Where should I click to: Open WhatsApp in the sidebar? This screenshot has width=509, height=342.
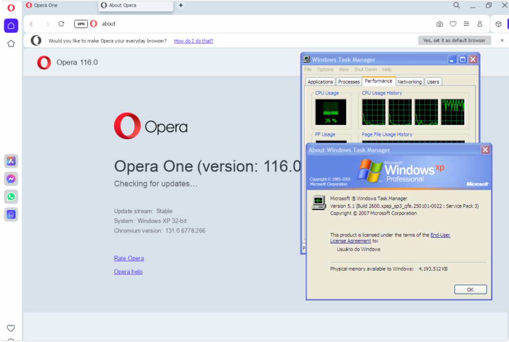click(11, 196)
